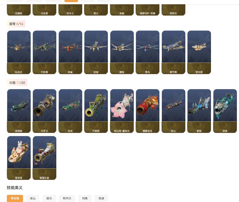Click the 连弩 8/14 category label
Screen dimensions: 239x202
click(16, 24)
